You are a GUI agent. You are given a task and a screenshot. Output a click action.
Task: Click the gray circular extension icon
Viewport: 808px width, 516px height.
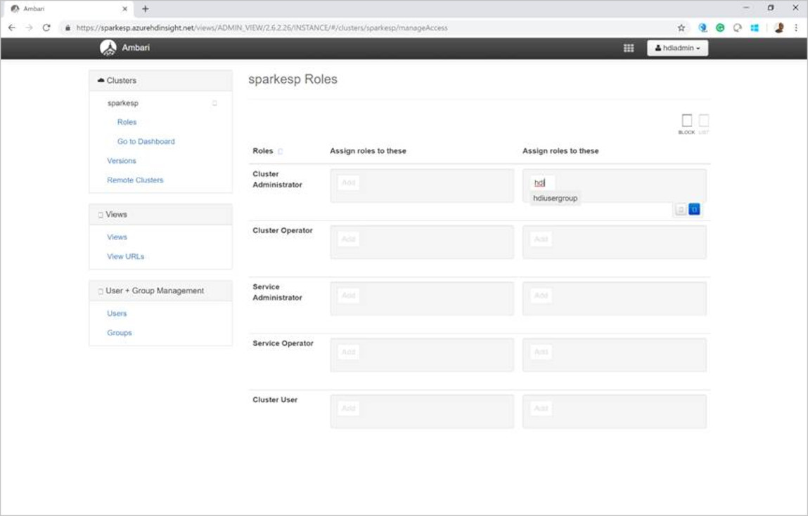(738, 28)
